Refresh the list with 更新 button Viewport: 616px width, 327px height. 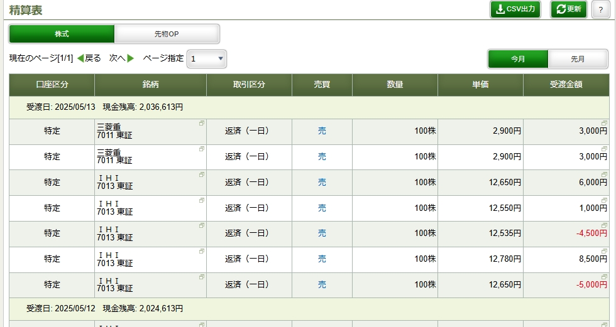[x=568, y=9]
